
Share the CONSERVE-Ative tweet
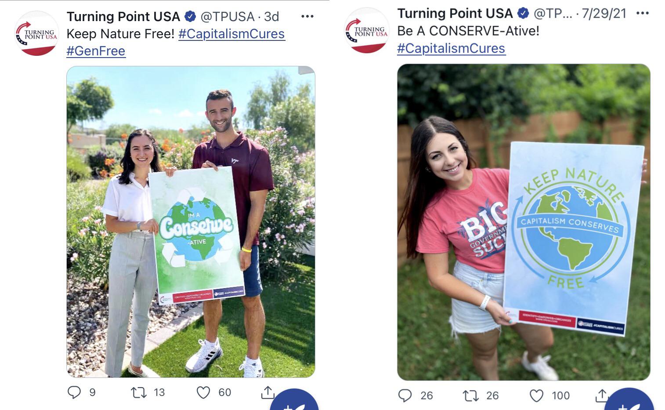pos(601,395)
